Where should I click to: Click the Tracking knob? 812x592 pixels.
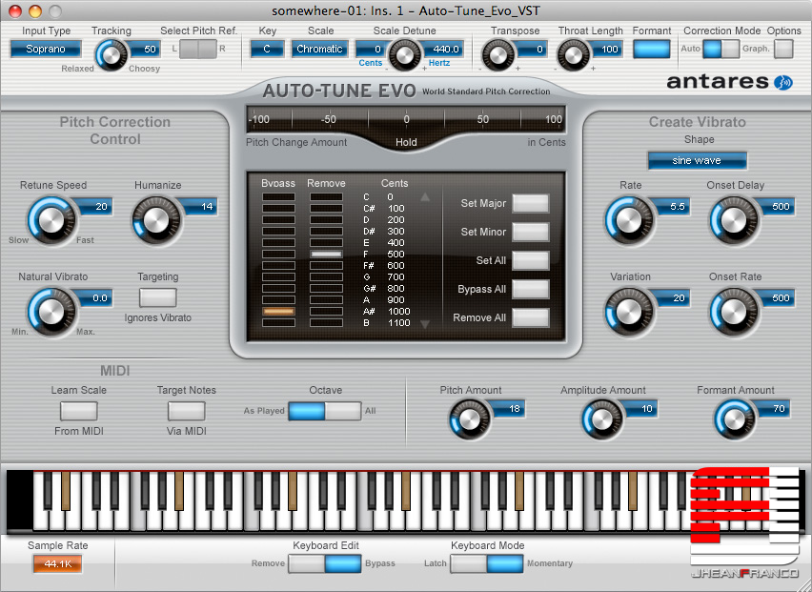tap(112, 54)
